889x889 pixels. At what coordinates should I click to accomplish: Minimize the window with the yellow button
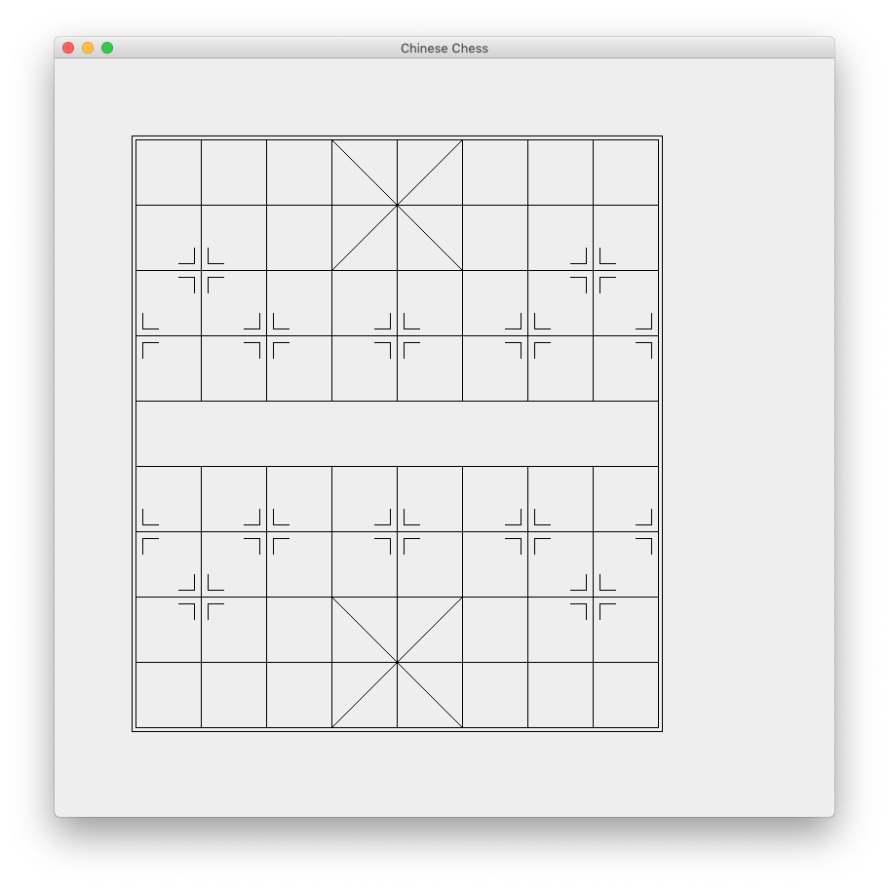click(x=88, y=48)
